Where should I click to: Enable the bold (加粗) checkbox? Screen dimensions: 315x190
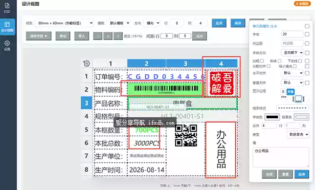tap(262, 61)
